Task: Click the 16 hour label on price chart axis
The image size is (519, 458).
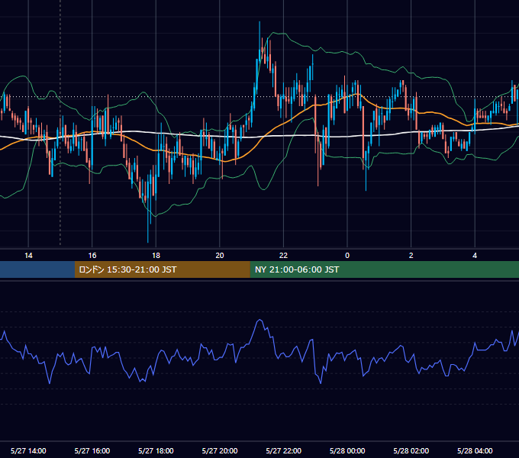Action: click(92, 256)
